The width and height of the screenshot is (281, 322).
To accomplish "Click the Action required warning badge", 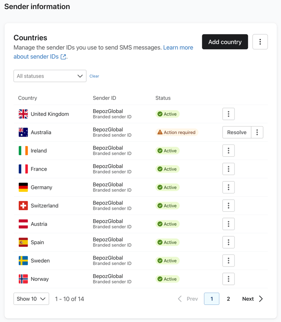I will [176, 132].
